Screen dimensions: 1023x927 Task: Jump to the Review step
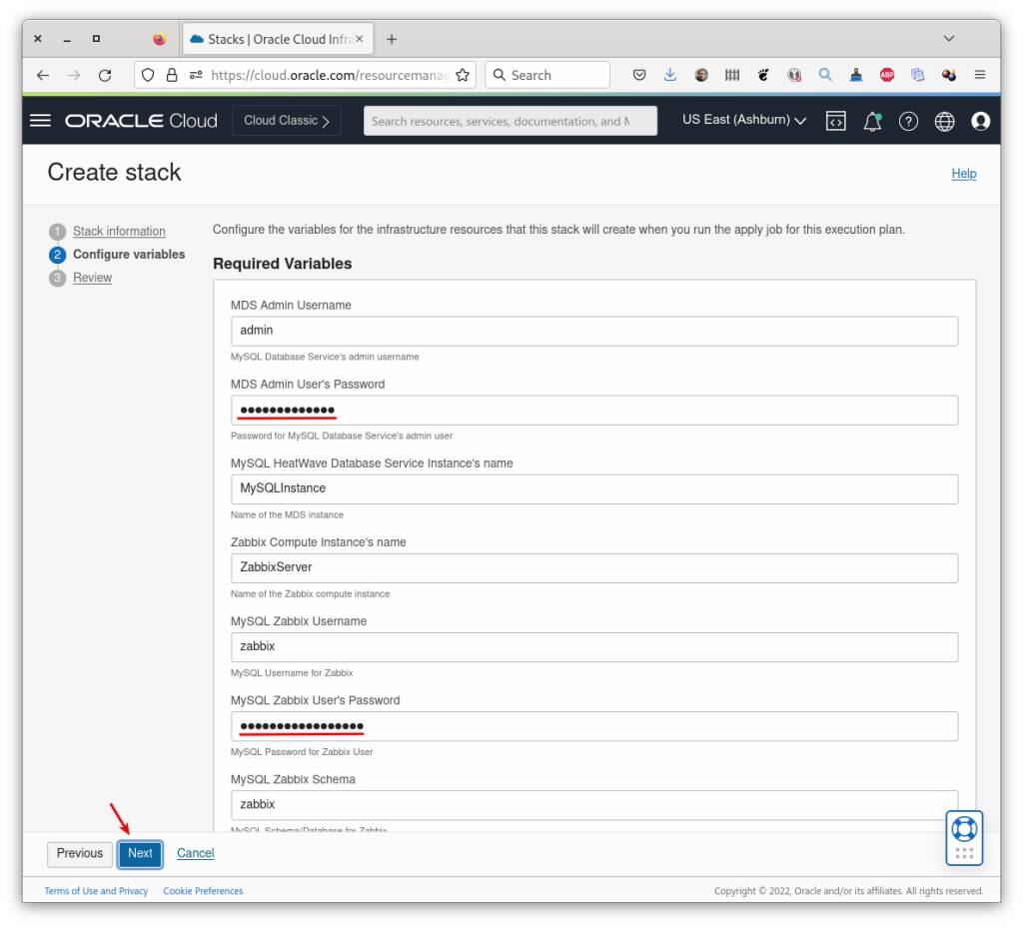92,278
